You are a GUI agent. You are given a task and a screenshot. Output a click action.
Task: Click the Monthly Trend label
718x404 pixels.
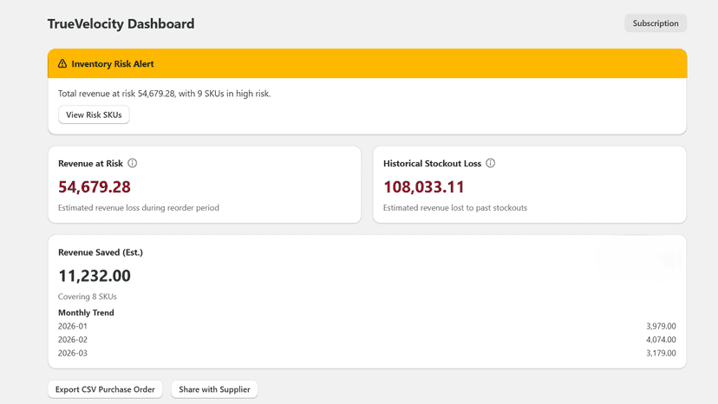[x=86, y=313]
